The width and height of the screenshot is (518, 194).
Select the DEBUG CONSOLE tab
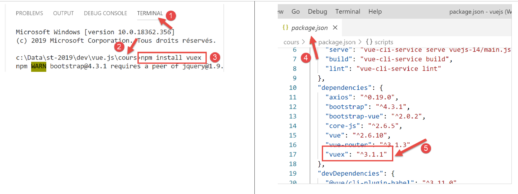pyautogui.click(x=105, y=13)
